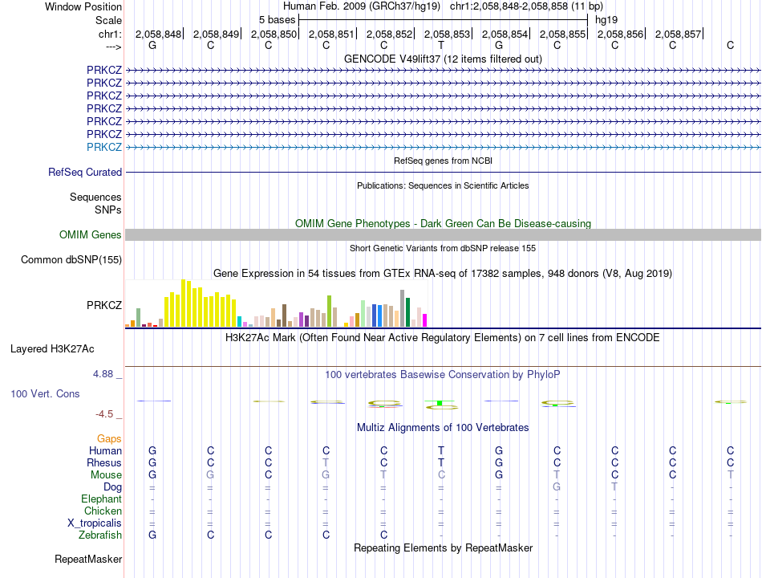Screen dimensions: 762x578
Task: Click the orange Gaps label
Action: tap(109, 439)
